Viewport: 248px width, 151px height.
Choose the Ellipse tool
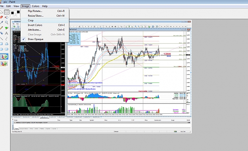(1, 49)
